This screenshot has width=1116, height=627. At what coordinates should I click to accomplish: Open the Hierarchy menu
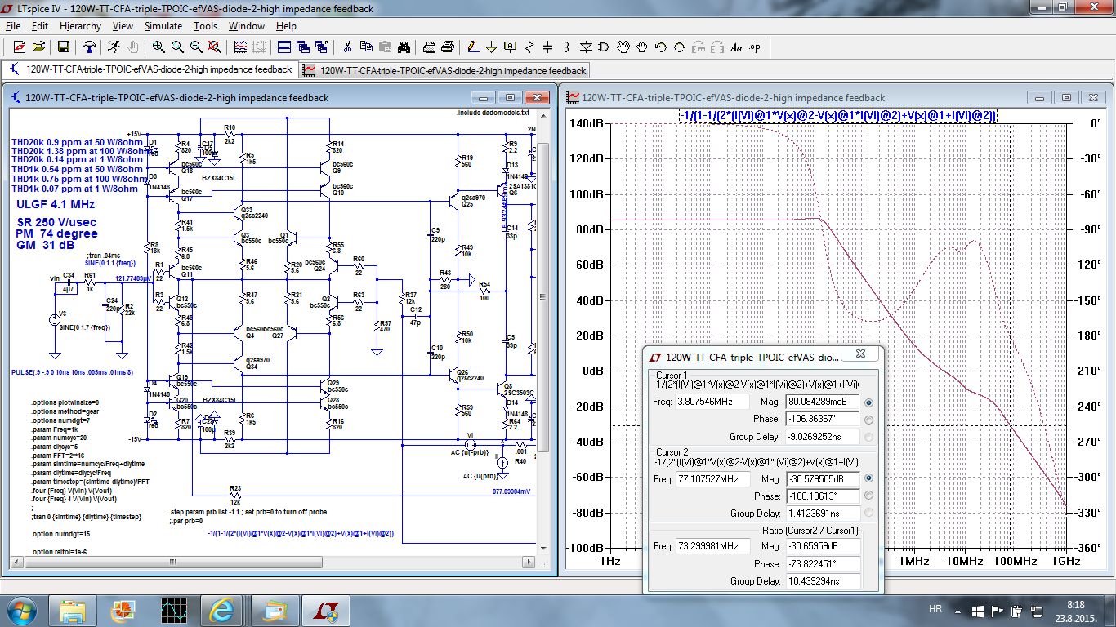click(x=80, y=26)
